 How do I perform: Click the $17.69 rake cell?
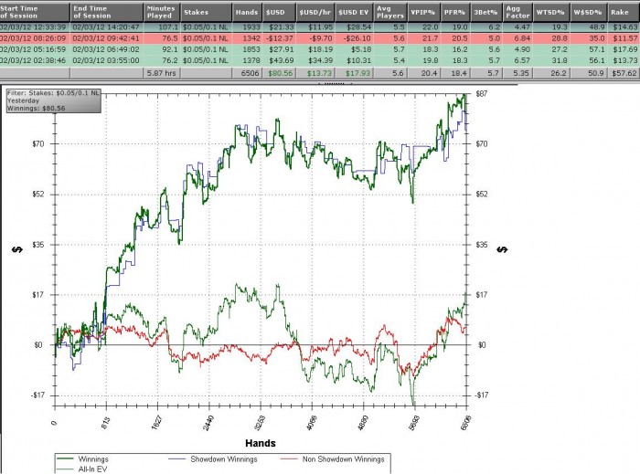pos(624,49)
